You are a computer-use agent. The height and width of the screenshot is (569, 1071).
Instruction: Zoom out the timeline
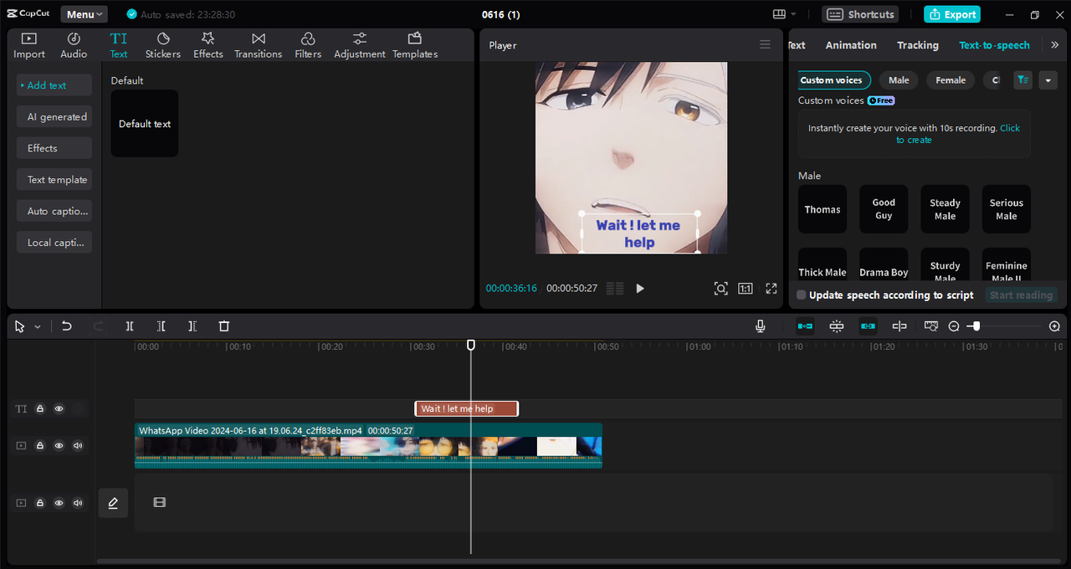pos(954,326)
